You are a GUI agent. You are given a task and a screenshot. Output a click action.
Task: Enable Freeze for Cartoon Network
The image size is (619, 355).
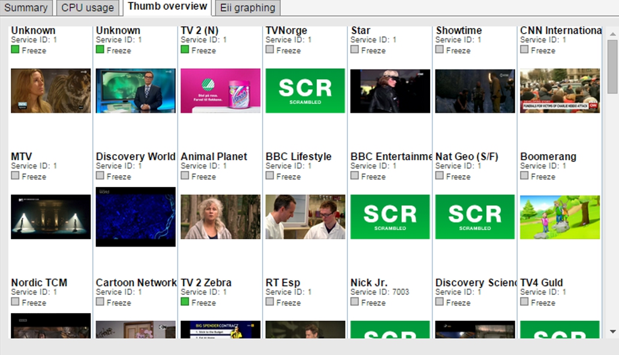pos(100,302)
